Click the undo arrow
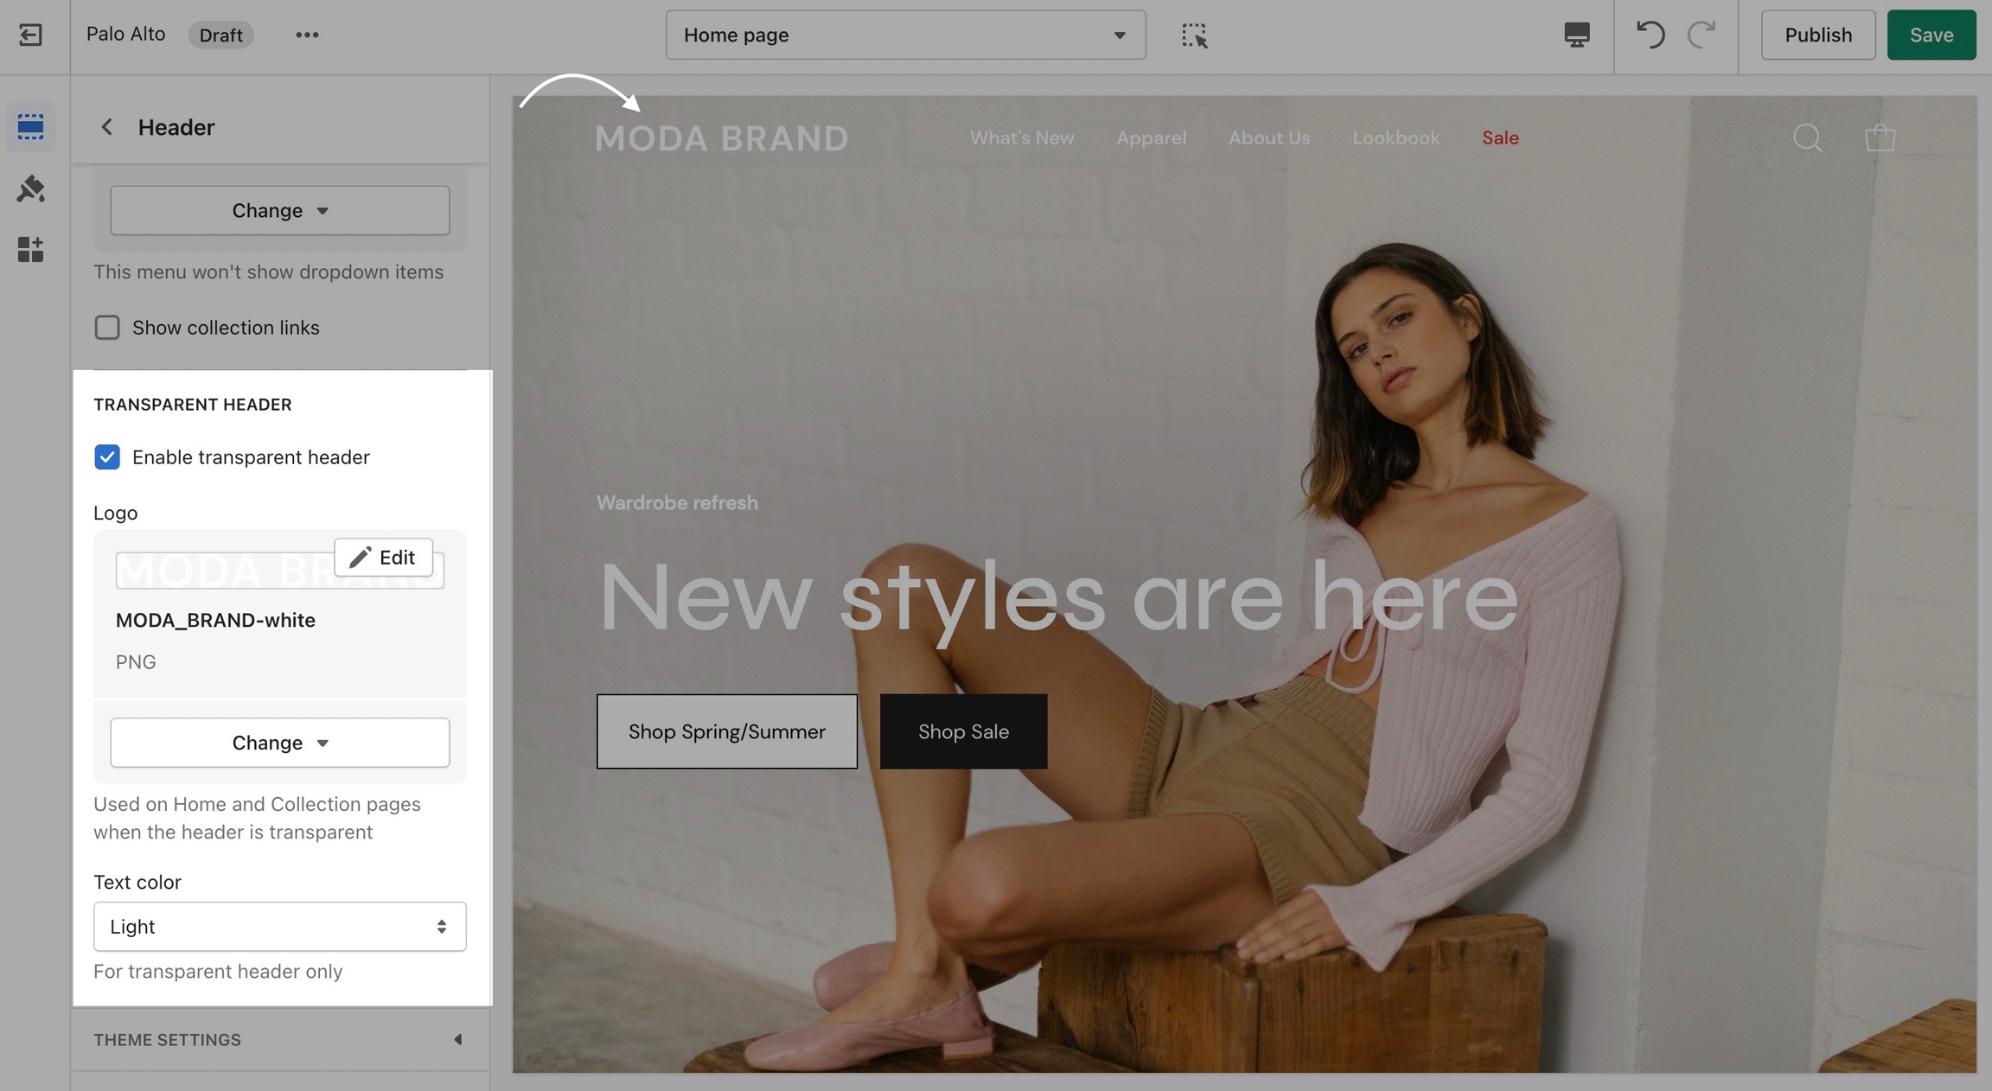This screenshot has width=1992, height=1091. (1650, 35)
